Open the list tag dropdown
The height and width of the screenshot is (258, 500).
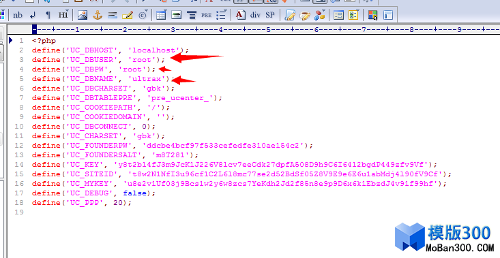221,15
